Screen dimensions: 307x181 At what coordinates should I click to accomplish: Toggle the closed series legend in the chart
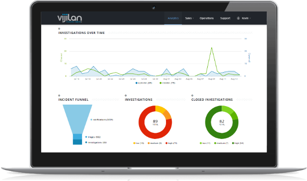pos(167,83)
